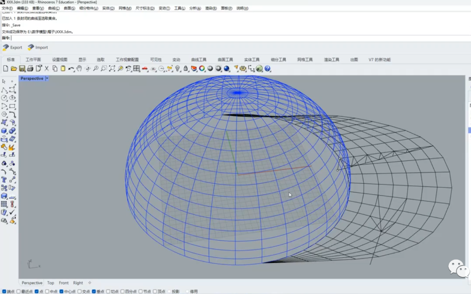
Task: Click the Help question mark icon
Action: tap(268, 68)
